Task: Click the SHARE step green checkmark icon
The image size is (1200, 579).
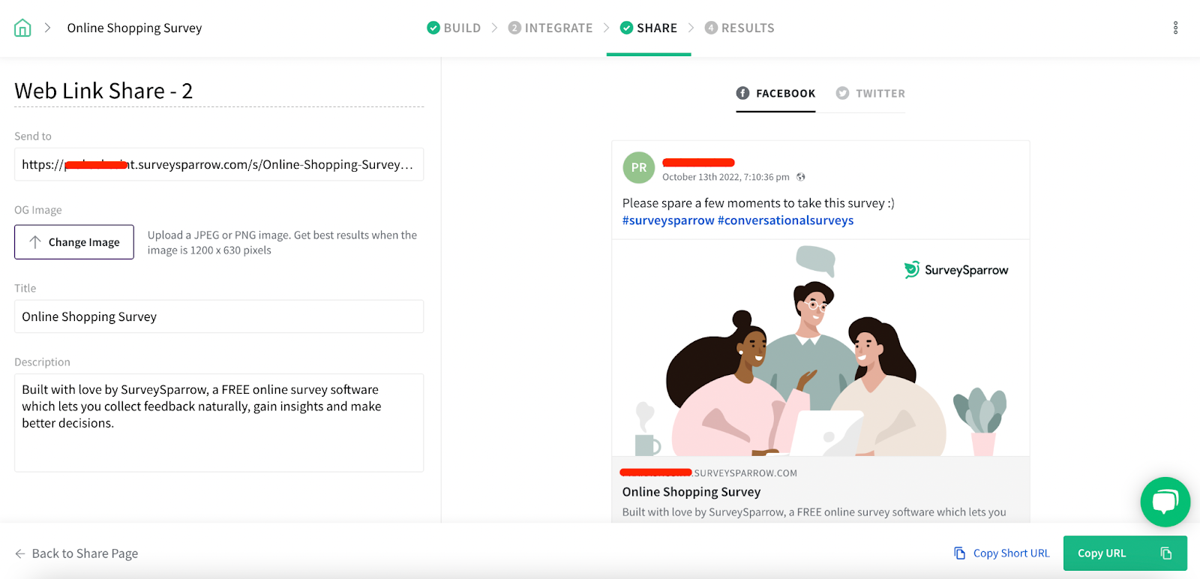Action: (x=626, y=28)
